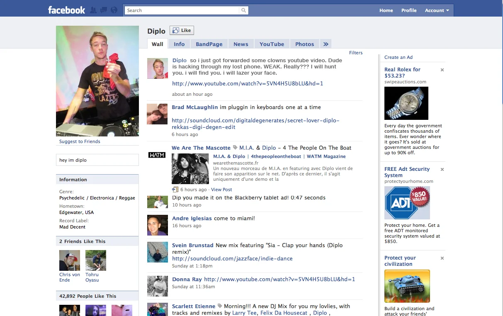This screenshot has height=316, width=503.
Task: Click Diplo's avatar on first wall post
Action: (158, 68)
